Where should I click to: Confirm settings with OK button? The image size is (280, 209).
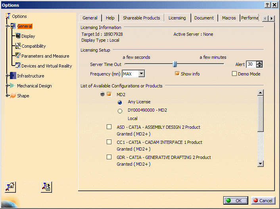(236, 200)
